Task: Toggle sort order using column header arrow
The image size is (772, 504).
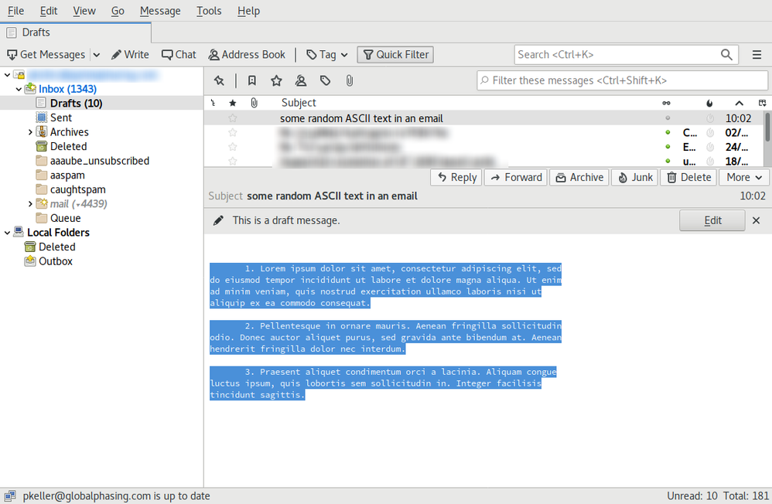Action: pos(739,102)
